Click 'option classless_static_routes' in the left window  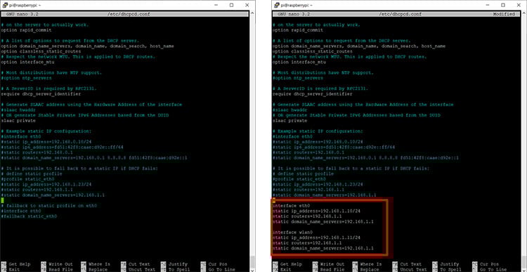pos(41,51)
